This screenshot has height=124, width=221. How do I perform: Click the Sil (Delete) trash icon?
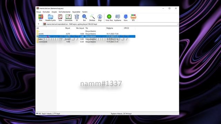pos(77,18)
